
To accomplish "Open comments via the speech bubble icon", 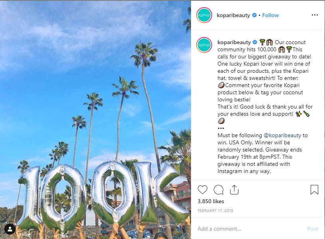I will point(219,190).
